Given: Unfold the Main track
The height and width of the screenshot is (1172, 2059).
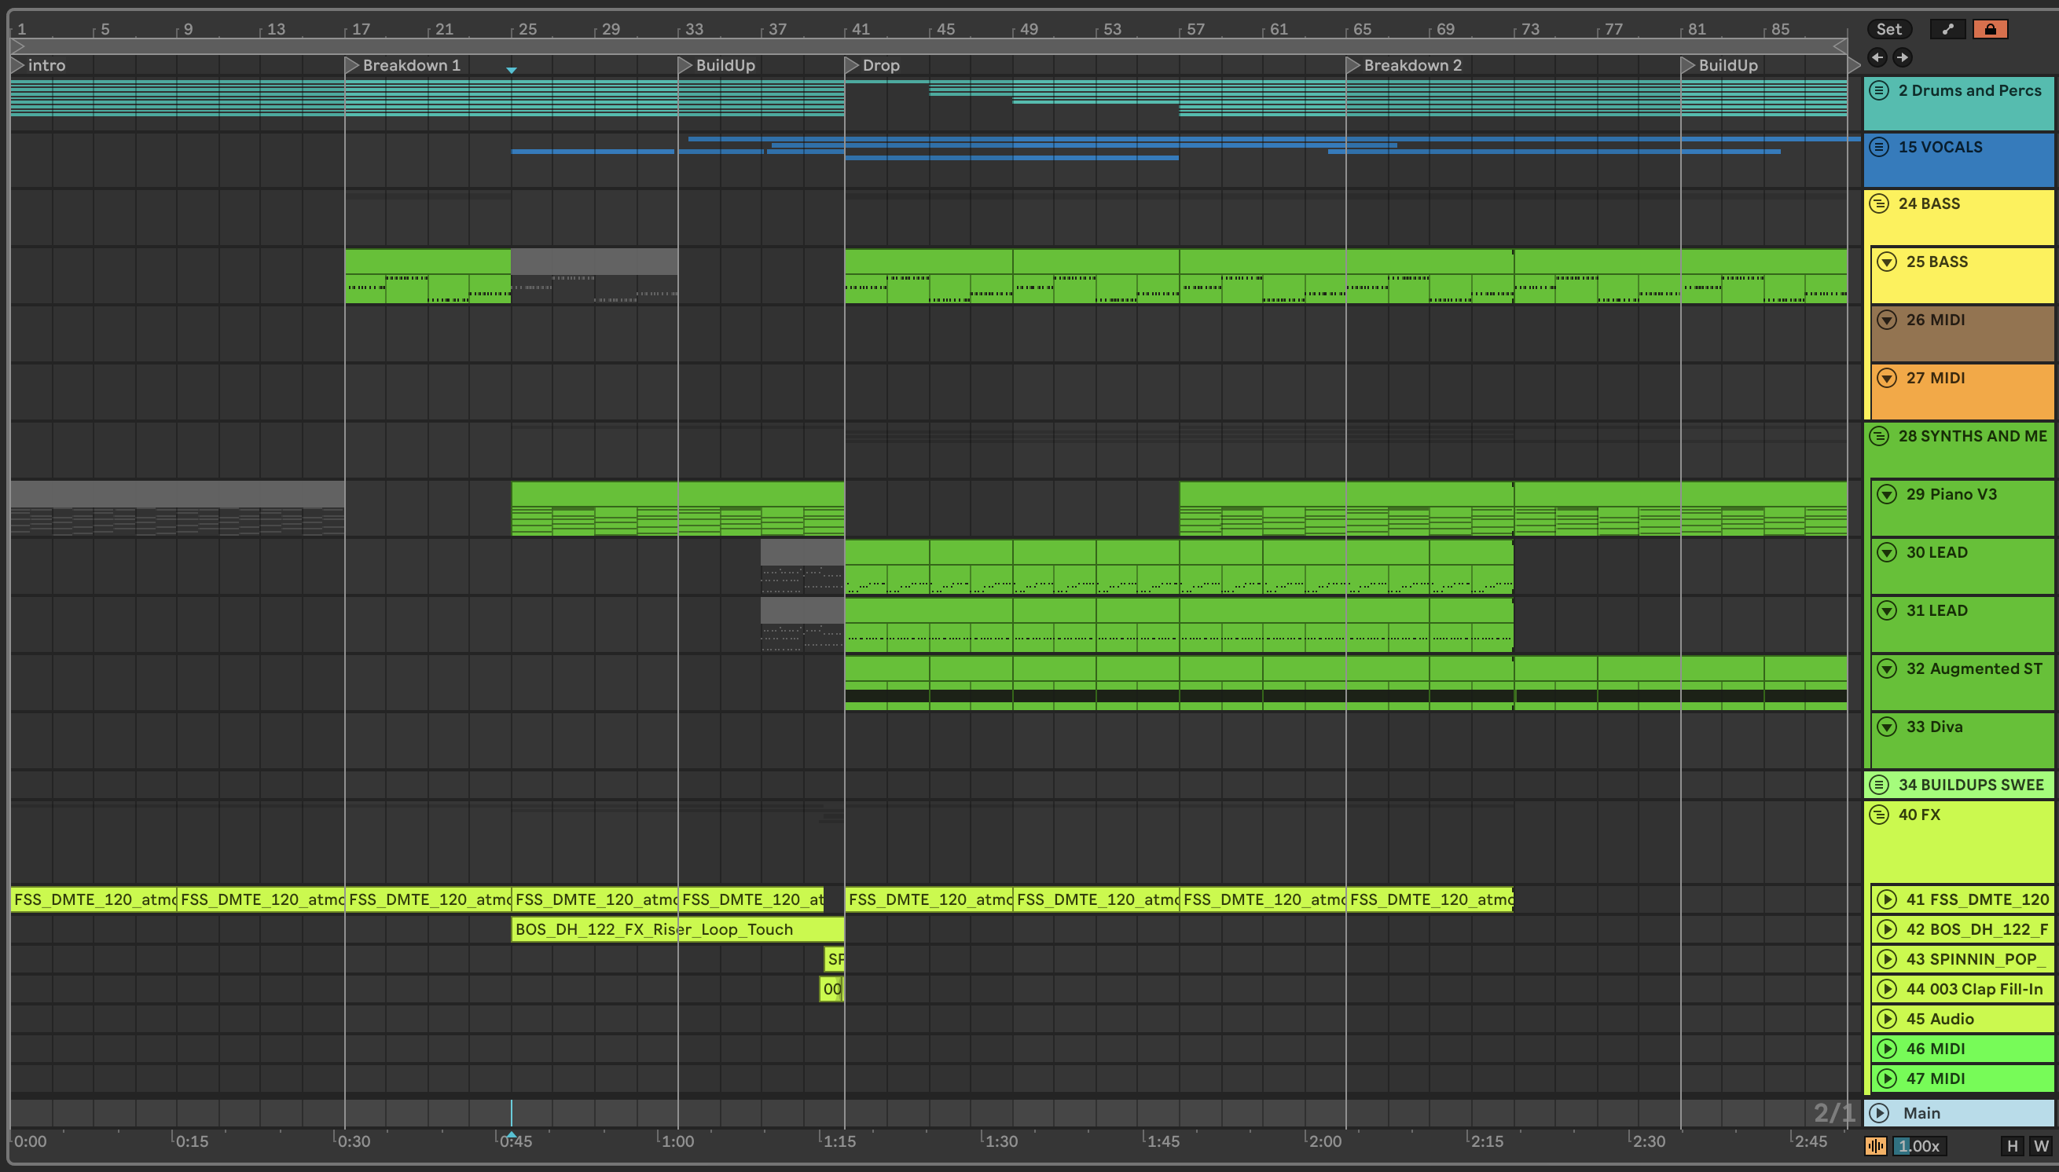Looking at the screenshot, I should pyautogui.click(x=1880, y=1113).
